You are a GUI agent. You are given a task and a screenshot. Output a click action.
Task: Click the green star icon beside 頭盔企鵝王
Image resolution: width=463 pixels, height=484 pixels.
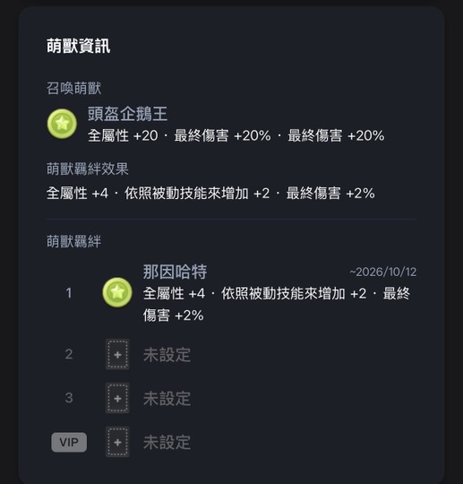[x=62, y=124]
